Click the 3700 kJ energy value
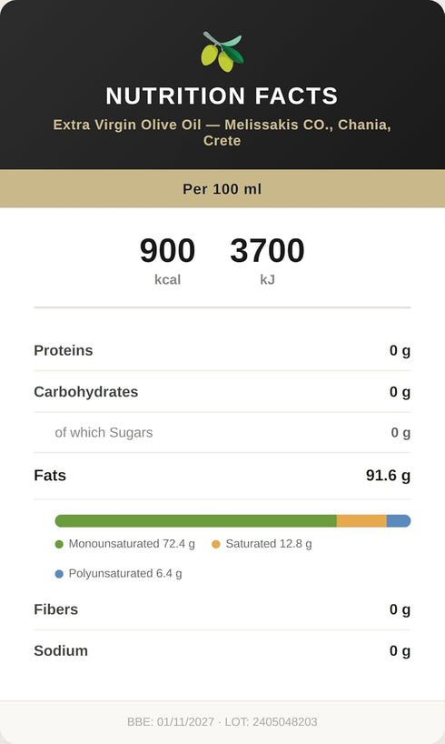The width and height of the screenshot is (445, 744). pyautogui.click(x=267, y=261)
